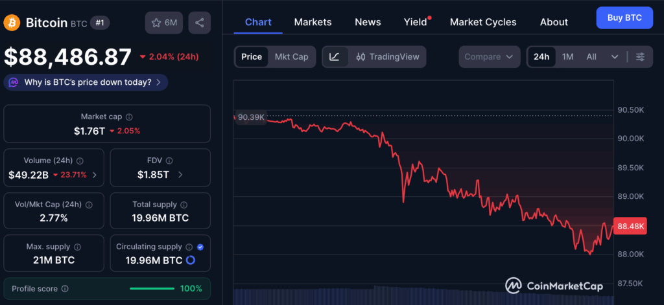Open chart settings sliders icon
This screenshot has width=664, height=305.
pos(640,56)
